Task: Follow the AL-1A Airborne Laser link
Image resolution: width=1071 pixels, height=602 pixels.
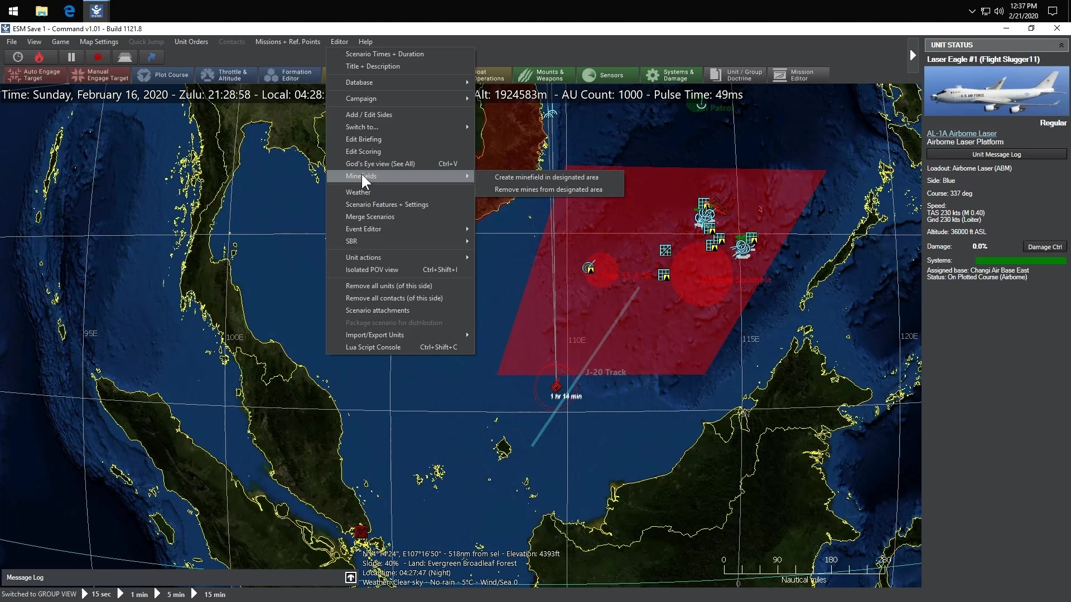Action: pos(961,134)
